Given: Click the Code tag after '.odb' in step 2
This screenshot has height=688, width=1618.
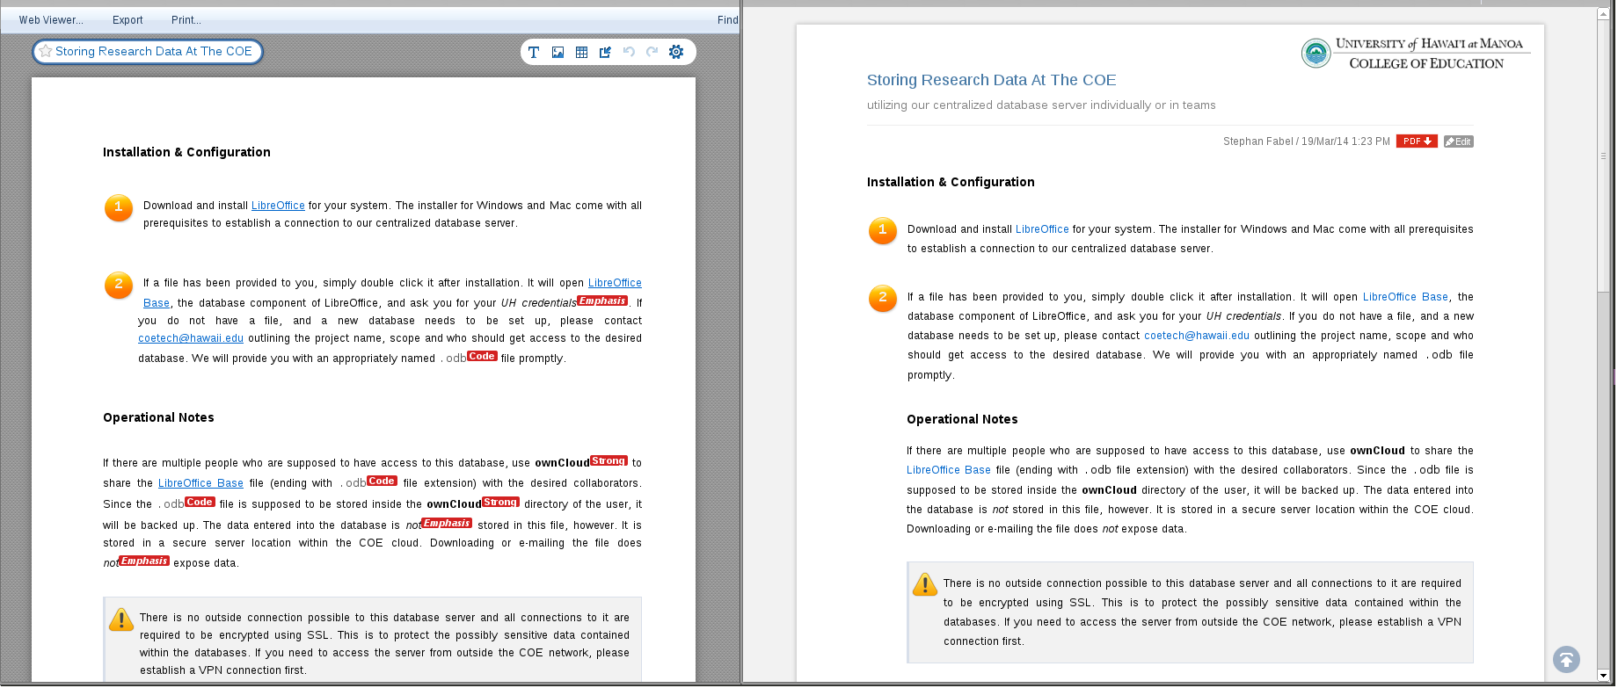Looking at the screenshot, I should point(482,356).
